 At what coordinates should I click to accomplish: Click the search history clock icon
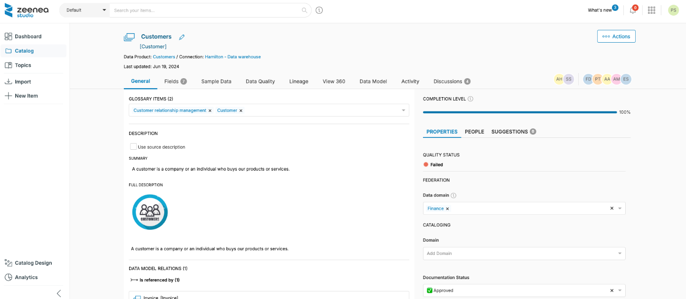pos(319,10)
